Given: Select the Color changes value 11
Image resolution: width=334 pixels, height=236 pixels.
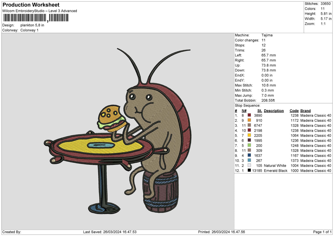Looking at the screenshot, I should click(x=264, y=40).
